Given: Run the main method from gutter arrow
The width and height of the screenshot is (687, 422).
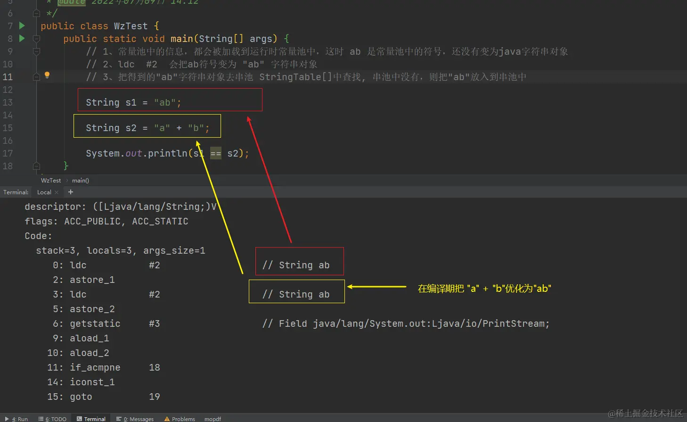Looking at the screenshot, I should [22, 38].
